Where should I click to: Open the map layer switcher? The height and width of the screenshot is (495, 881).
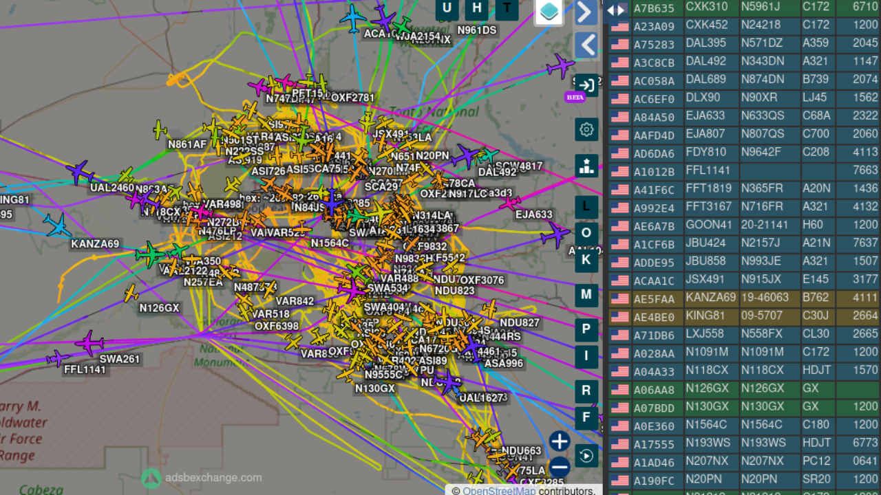pos(549,12)
